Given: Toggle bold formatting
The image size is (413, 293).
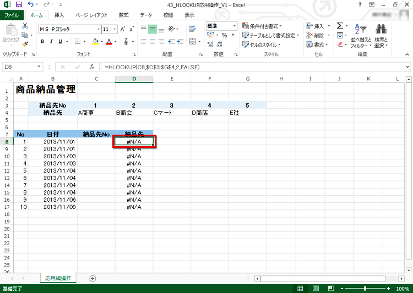Looking at the screenshot, I should click(x=42, y=41).
